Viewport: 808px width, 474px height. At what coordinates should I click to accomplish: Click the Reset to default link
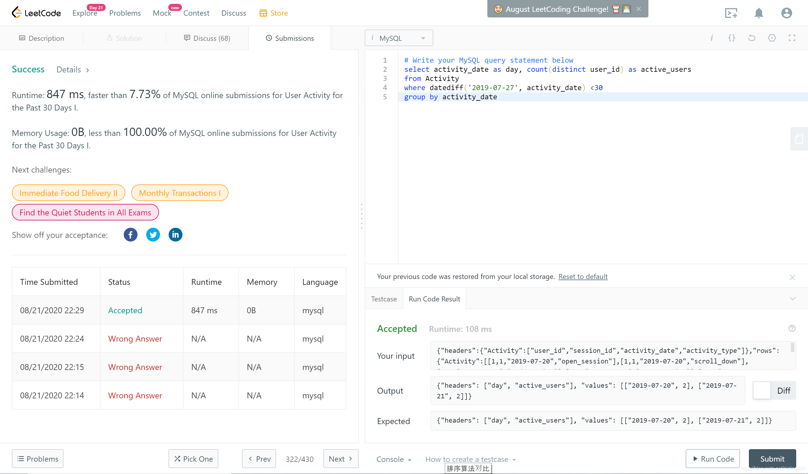(583, 276)
